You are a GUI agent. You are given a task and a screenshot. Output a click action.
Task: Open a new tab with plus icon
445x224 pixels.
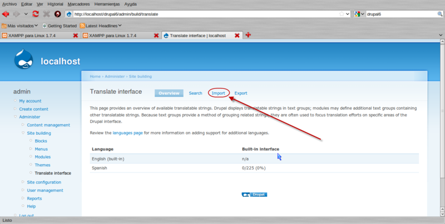click(248, 35)
